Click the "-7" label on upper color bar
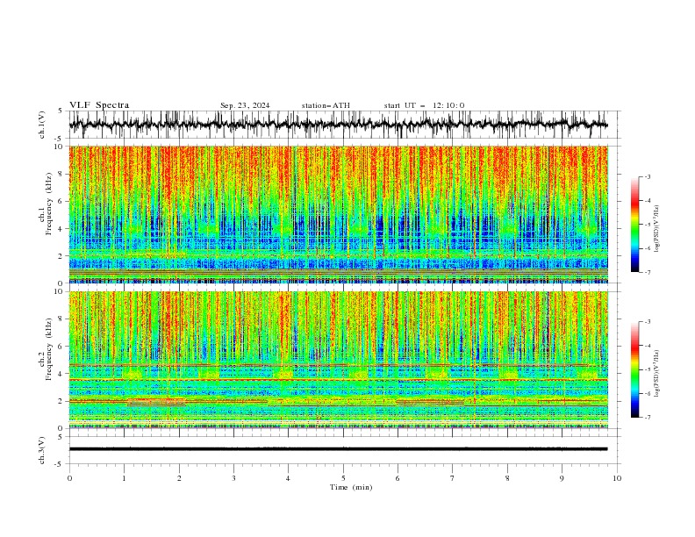Viewport: 695px width, 537px height. [648, 272]
